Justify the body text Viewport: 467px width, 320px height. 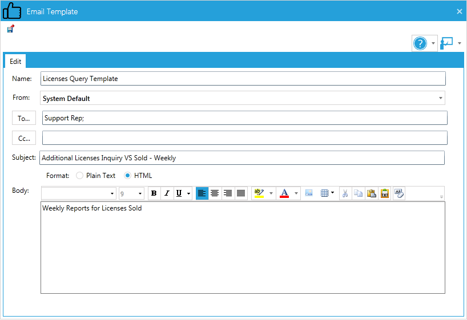241,193
